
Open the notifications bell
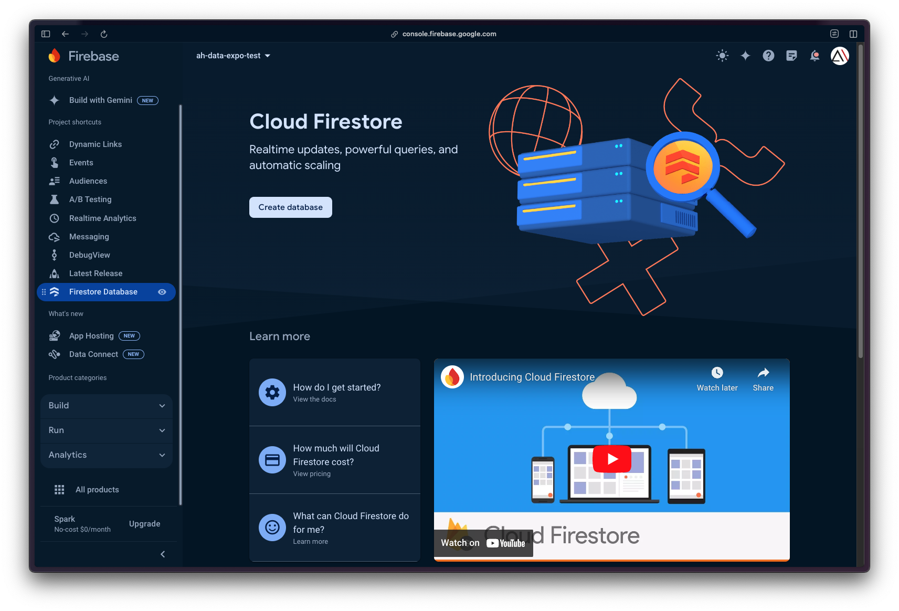815,56
